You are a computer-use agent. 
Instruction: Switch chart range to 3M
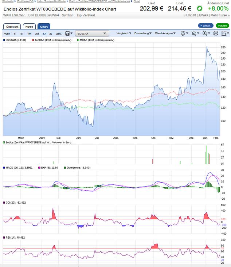click(x=37, y=33)
